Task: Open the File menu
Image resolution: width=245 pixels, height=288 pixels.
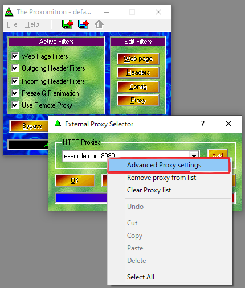Action: click(x=12, y=24)
